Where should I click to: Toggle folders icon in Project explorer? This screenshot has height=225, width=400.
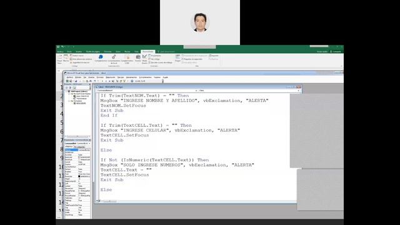point(74,87)
